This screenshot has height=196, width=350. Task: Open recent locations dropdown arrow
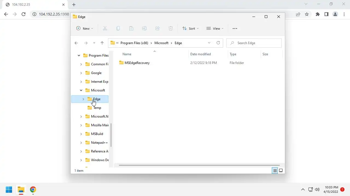[x=94, y=43]
